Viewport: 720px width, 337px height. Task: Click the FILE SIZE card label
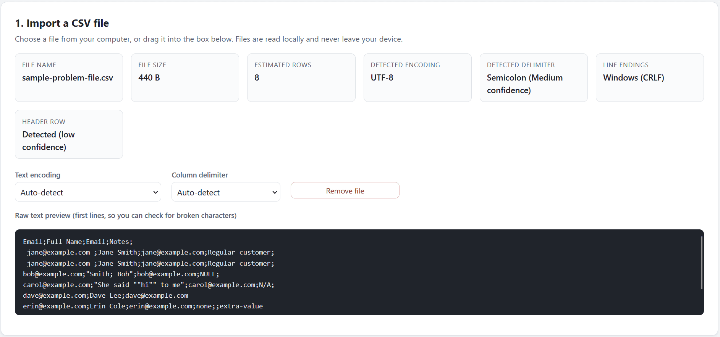[152, 65]
